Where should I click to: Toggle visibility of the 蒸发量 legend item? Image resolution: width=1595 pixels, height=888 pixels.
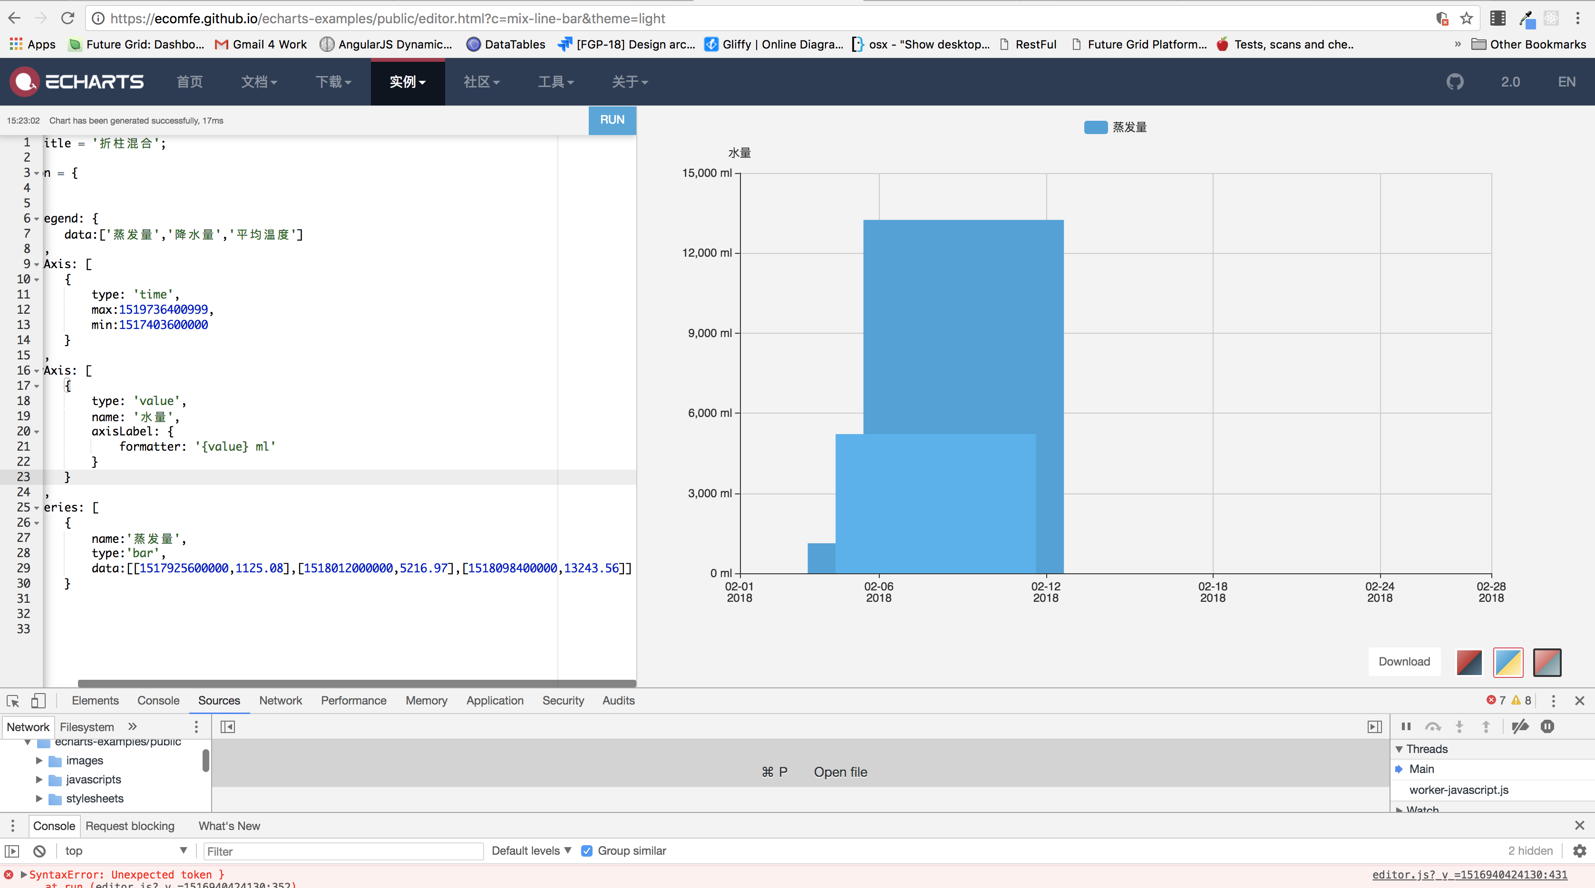point(1115,127)
